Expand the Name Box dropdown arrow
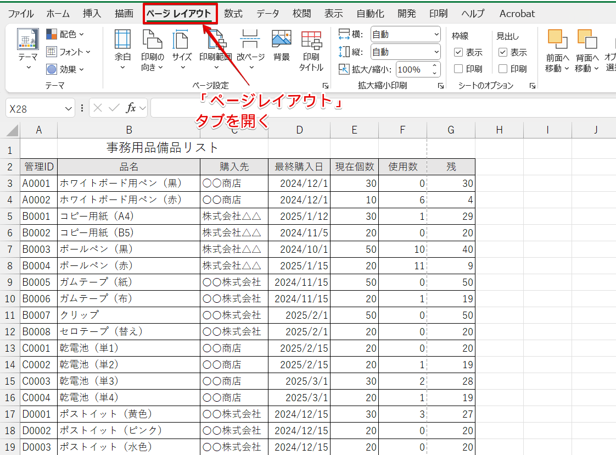The height and width of the screenshot is (455, 616). click(68, 109)
